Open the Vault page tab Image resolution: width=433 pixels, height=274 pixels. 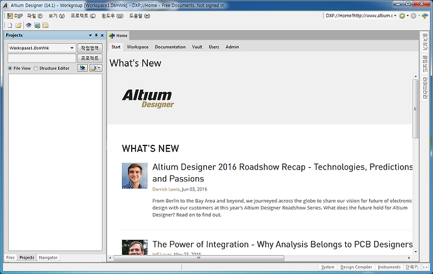pos(197,47)
